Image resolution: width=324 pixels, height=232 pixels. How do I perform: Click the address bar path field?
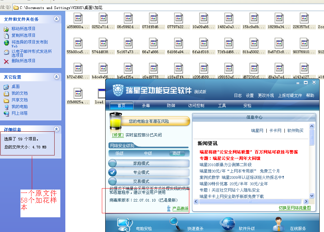(168, 8)
